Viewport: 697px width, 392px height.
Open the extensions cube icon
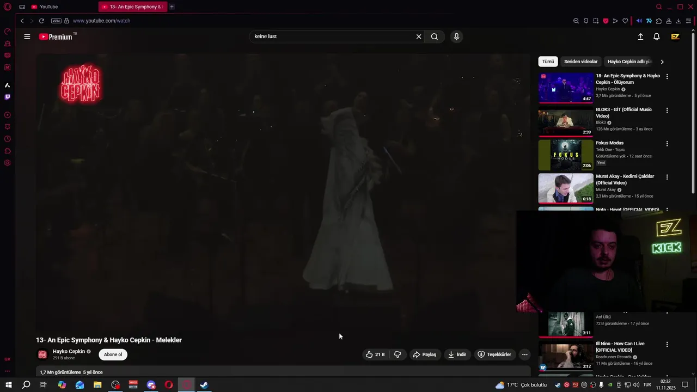point(659,21)
